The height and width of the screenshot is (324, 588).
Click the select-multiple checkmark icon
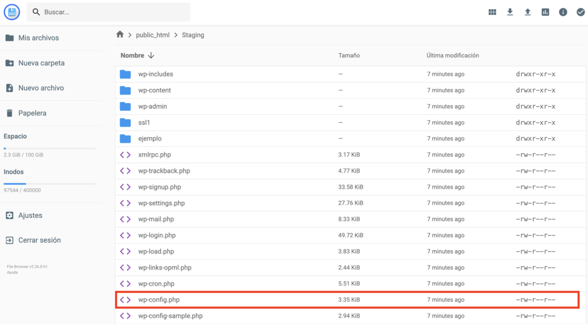581,12
